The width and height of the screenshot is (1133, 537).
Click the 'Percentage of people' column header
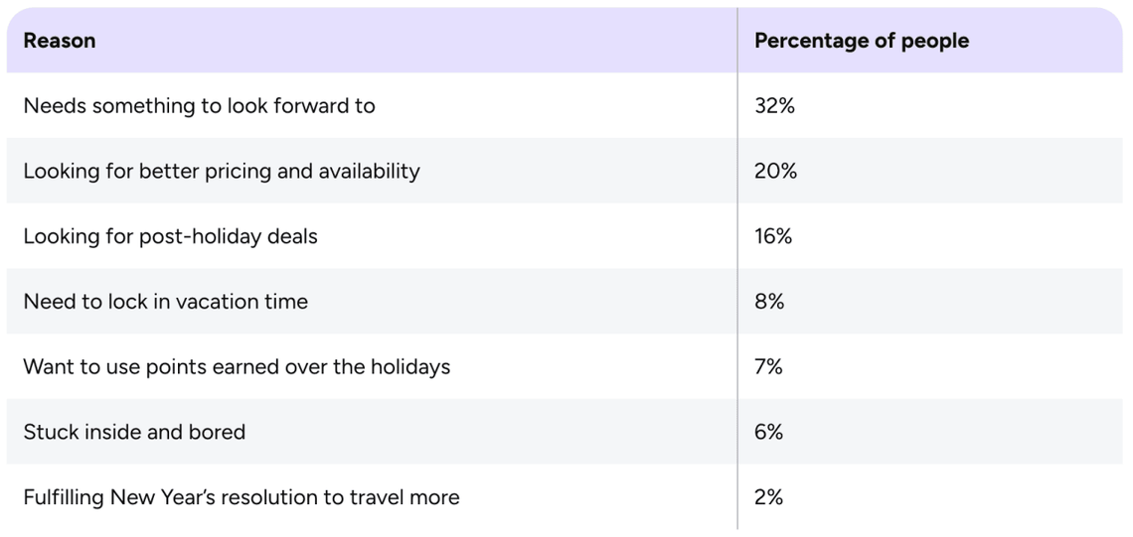click(861, 41)
